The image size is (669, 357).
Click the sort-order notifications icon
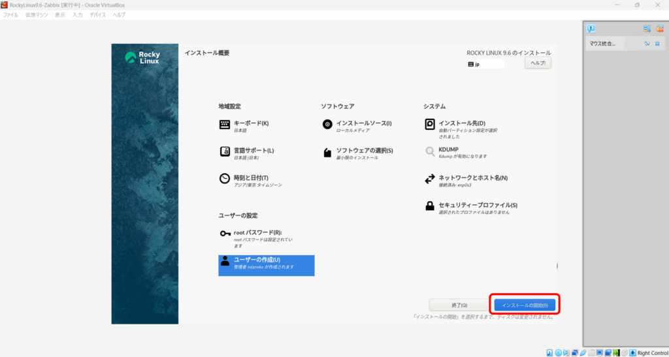[x=647, y=29]
